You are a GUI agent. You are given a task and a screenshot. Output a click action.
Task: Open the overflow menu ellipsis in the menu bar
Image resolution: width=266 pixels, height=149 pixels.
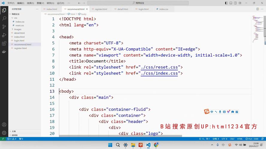[69, 3]
